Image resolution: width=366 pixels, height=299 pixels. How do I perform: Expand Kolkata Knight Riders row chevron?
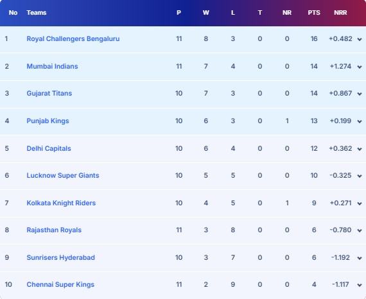click(360, 203)
